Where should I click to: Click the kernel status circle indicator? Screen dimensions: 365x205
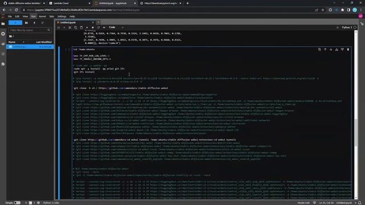(355, 27)
